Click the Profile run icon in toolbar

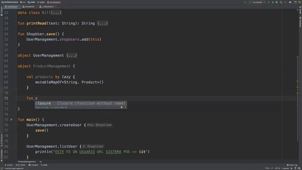click(x=281, y=2)
